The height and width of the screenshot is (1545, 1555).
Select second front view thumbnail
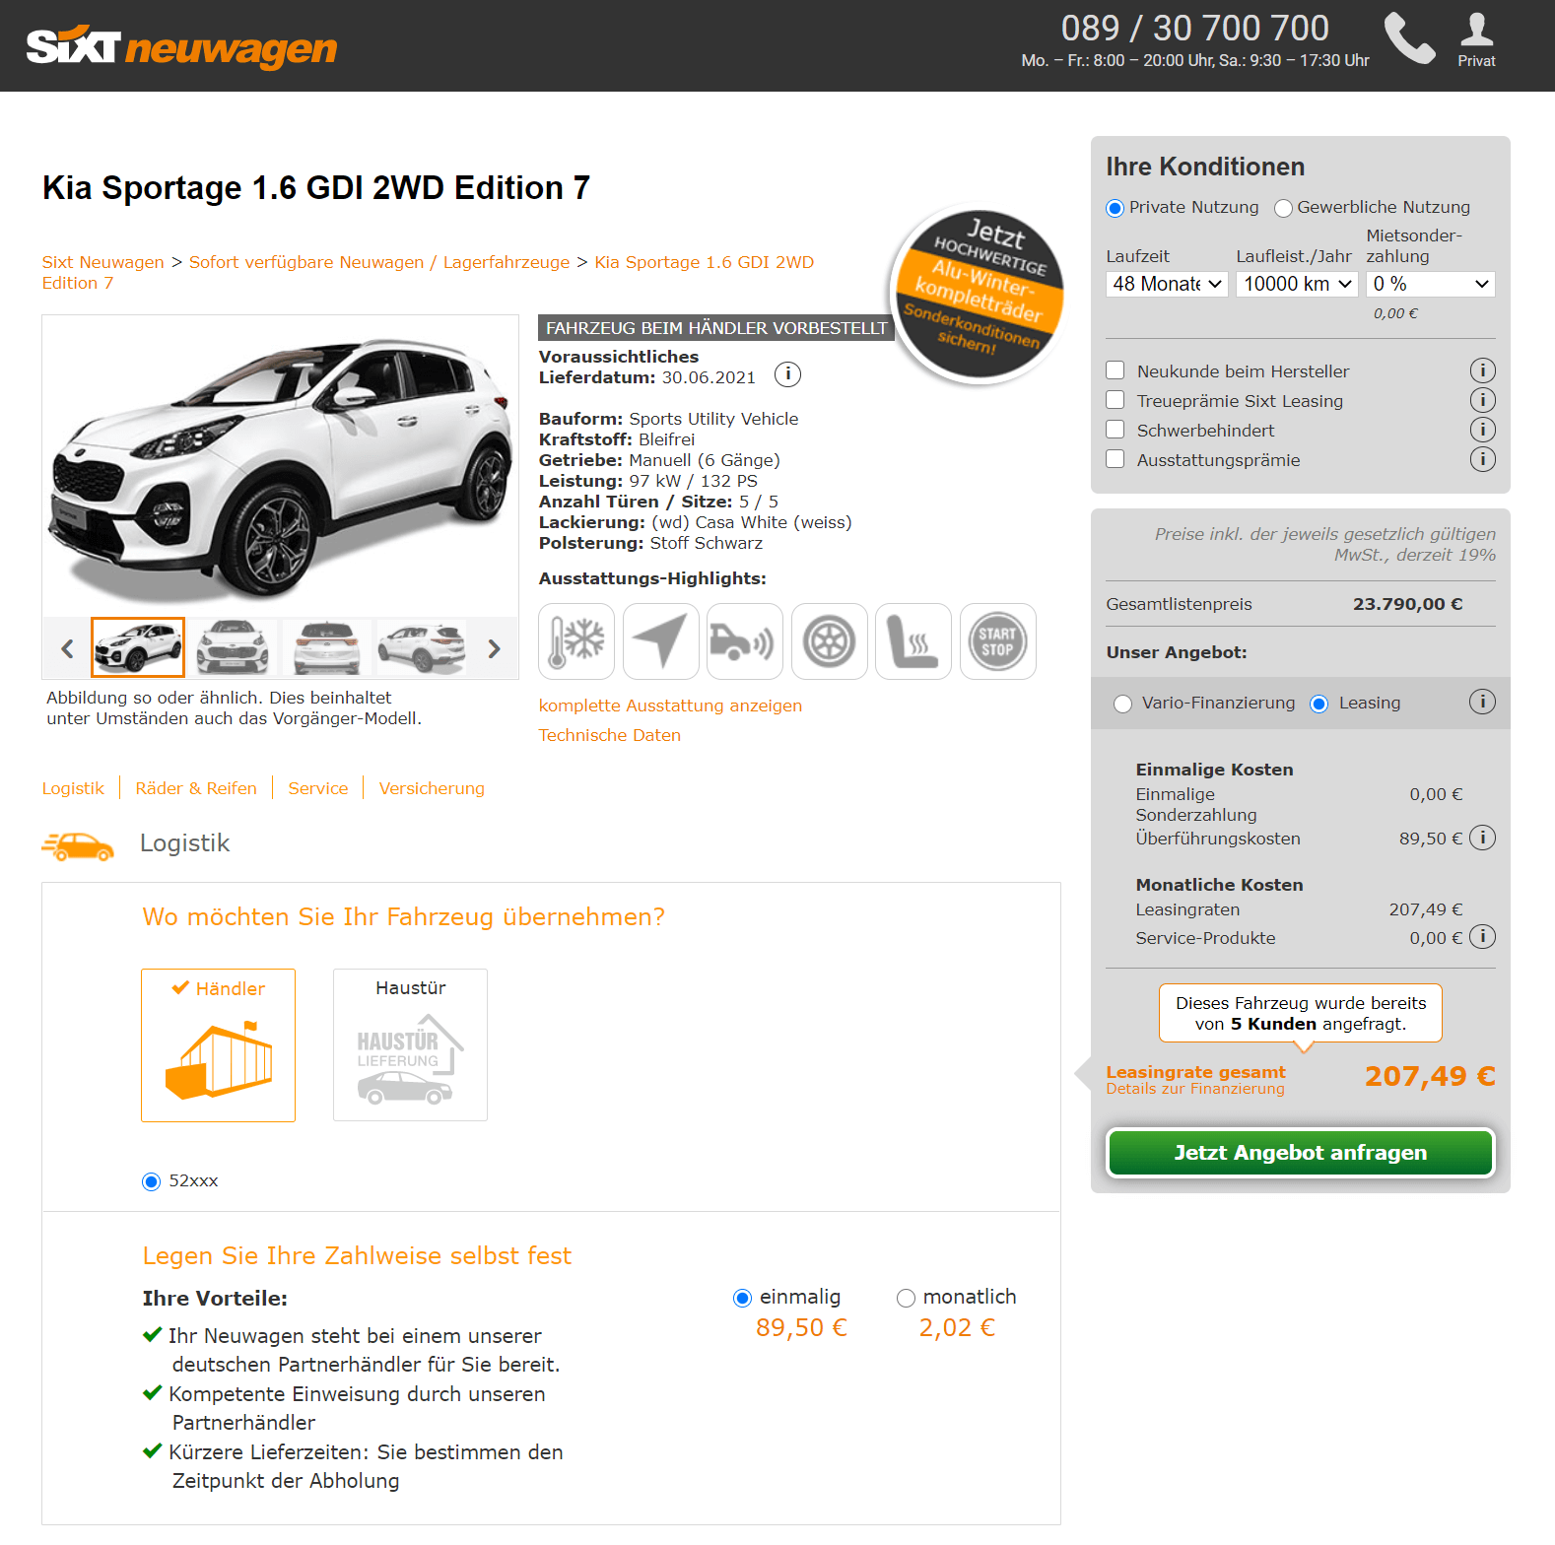(x=233, y=647)
